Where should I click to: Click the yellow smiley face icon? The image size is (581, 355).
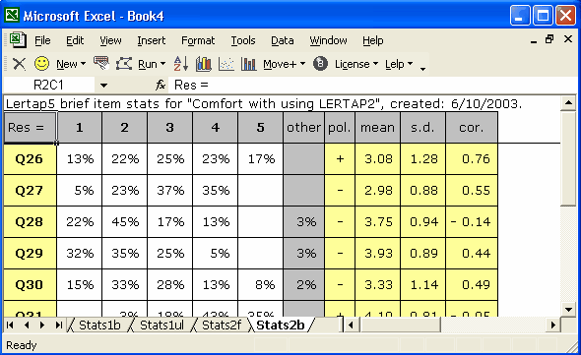41,64
